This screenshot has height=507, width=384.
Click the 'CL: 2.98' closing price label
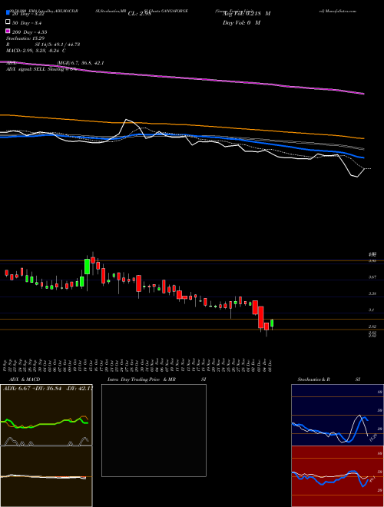pos(139,14)
